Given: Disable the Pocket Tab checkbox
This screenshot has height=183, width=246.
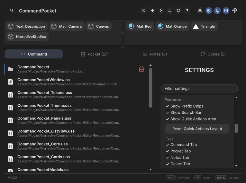Looking at the screenshot, I should [168, 151].
